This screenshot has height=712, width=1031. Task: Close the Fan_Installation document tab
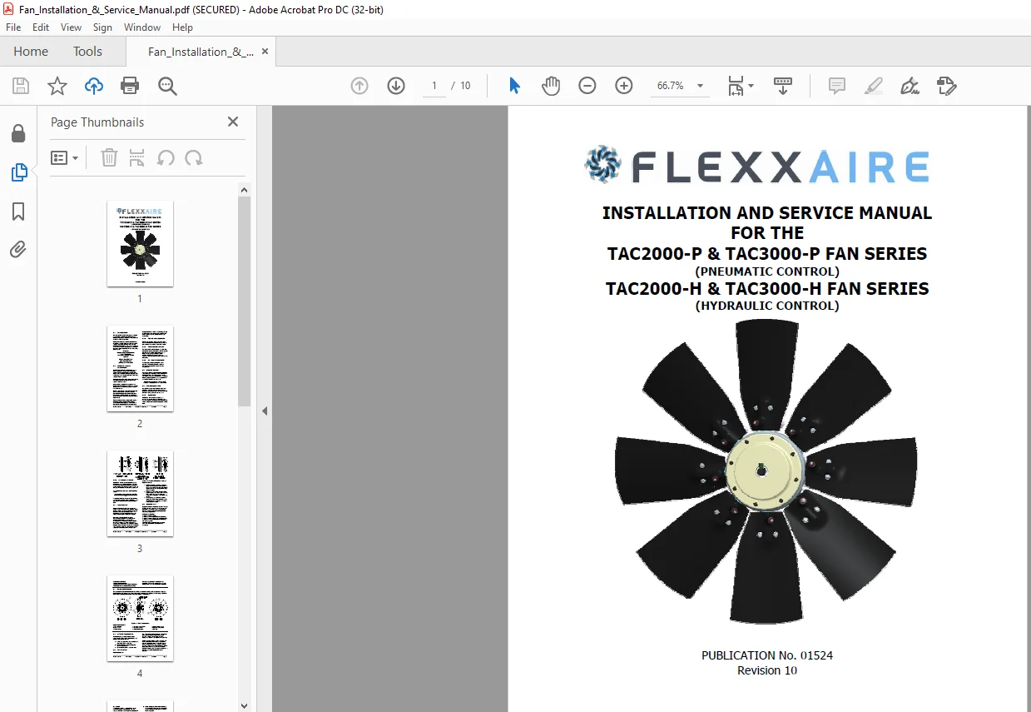(265, 52)
